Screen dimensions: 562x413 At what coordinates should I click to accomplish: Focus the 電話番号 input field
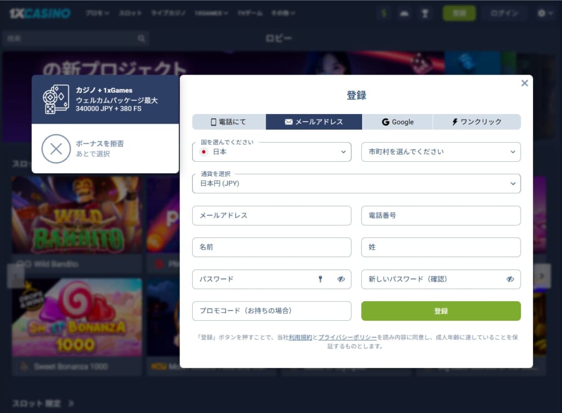coord(441,216)
